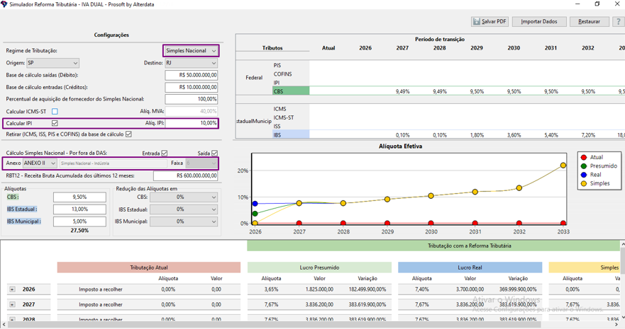Click the Salvar PDF floppy disk button

click(490, 22)
